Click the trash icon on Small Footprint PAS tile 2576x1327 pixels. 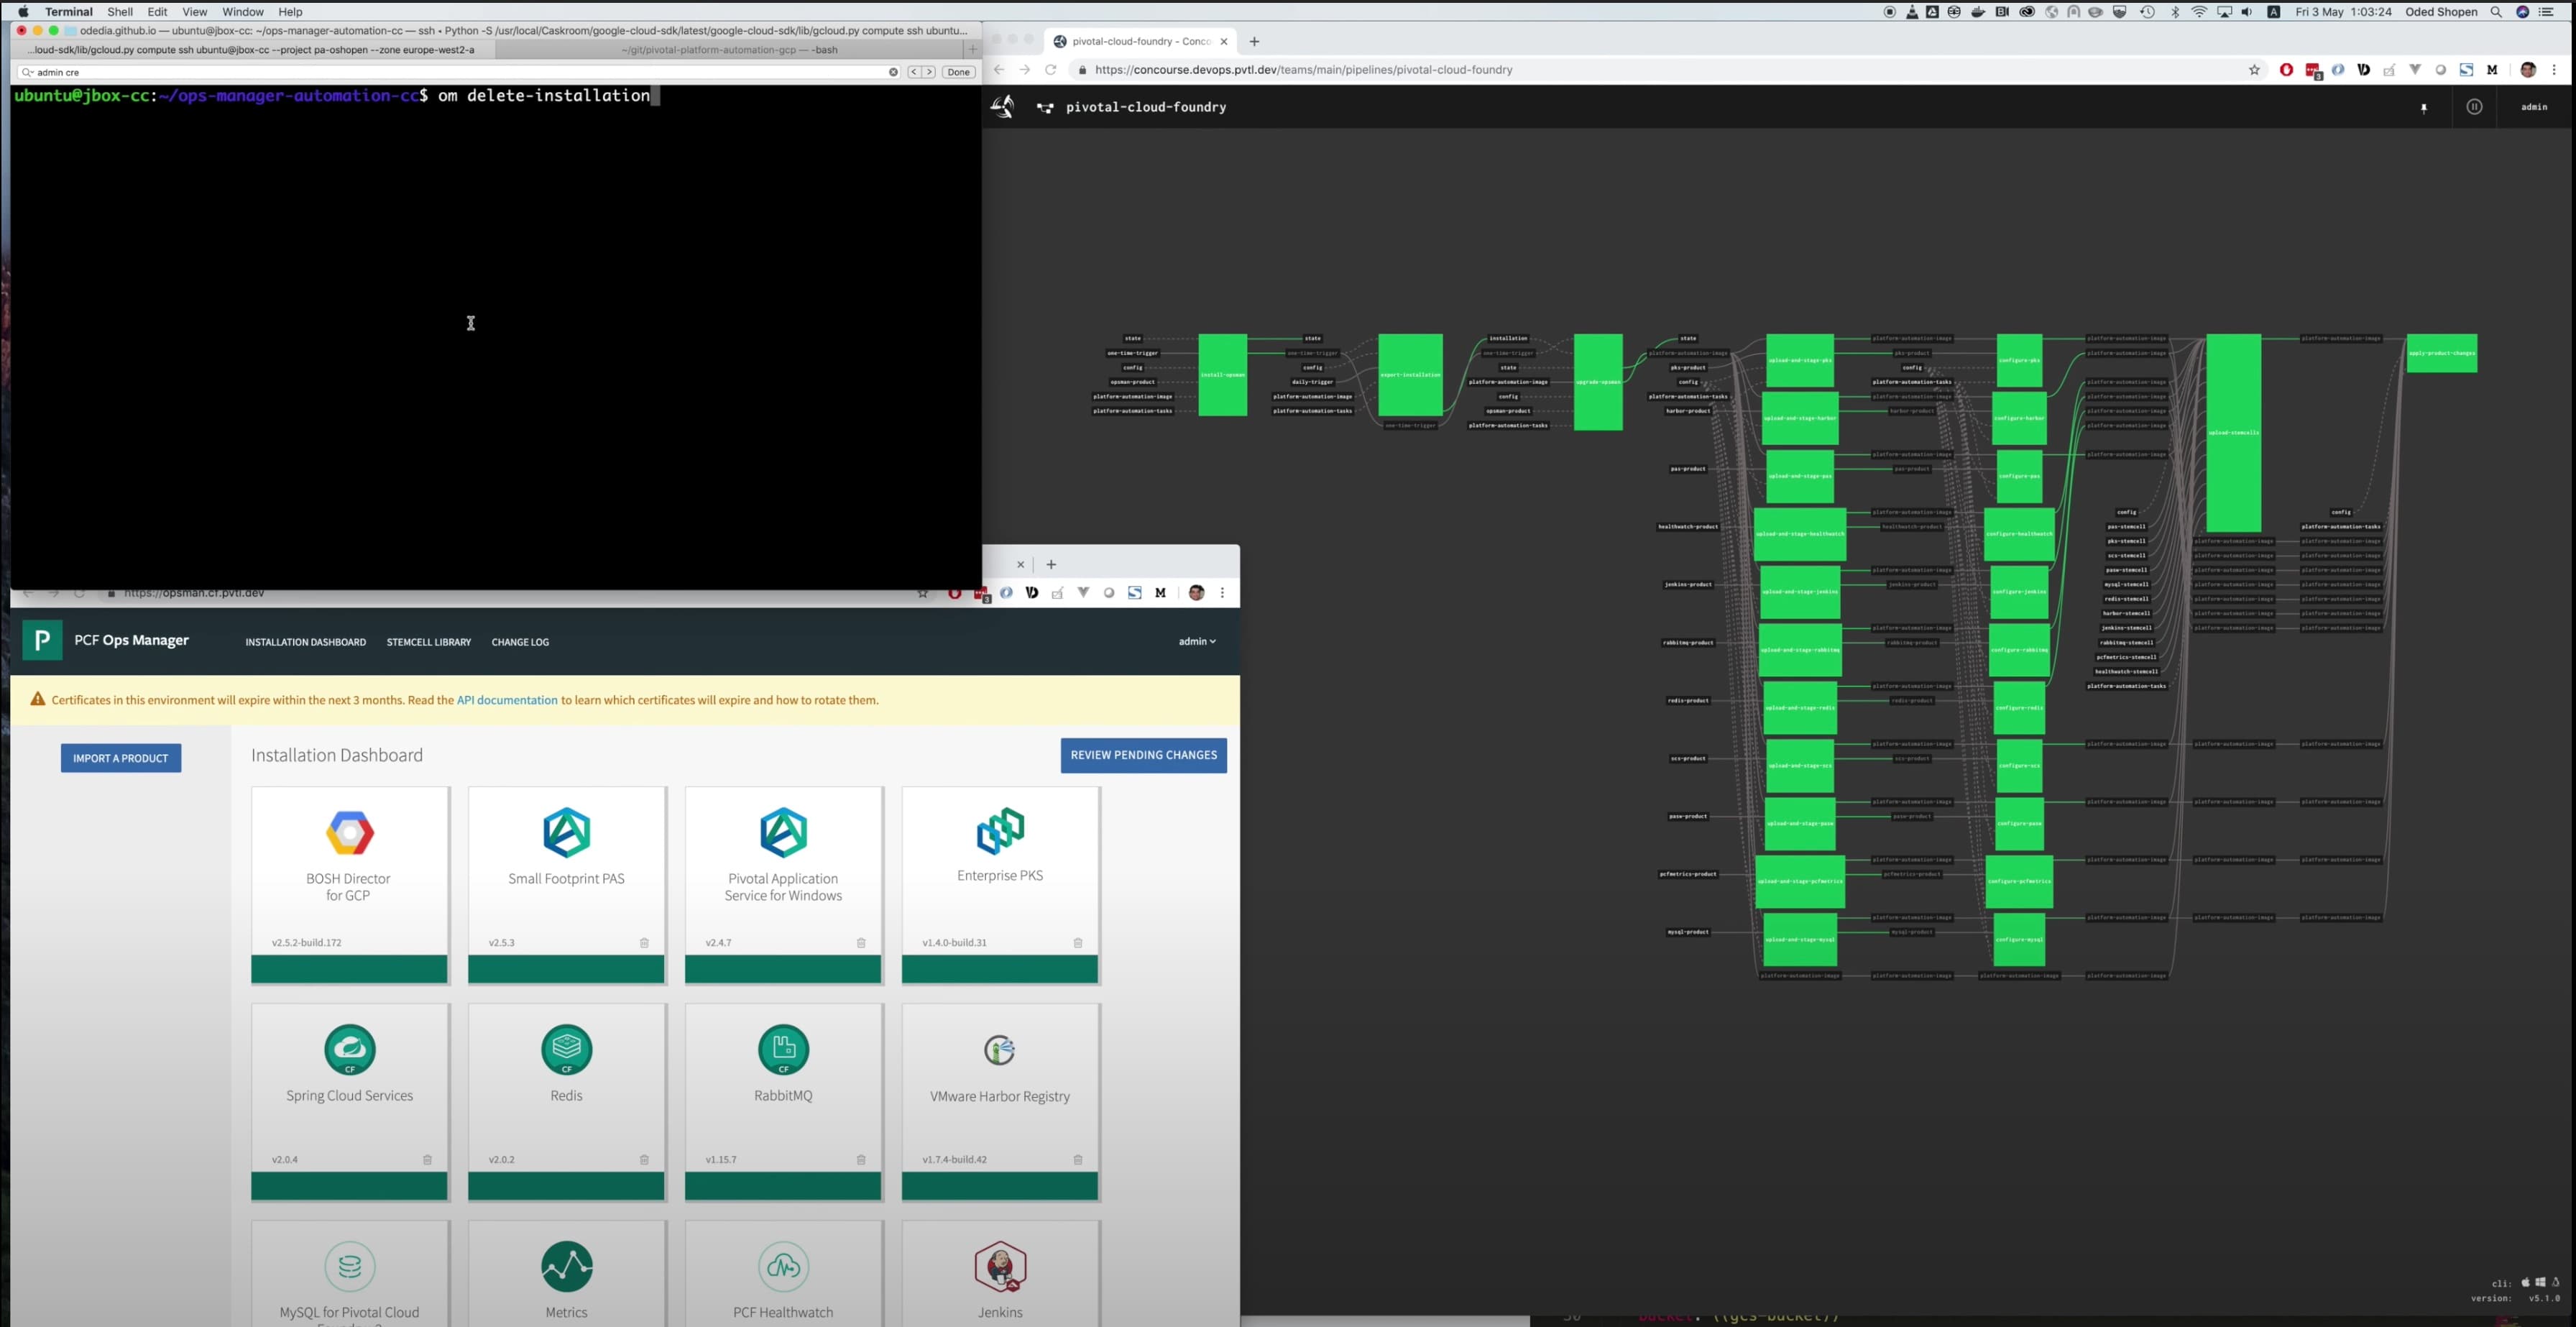coord(644,943)
